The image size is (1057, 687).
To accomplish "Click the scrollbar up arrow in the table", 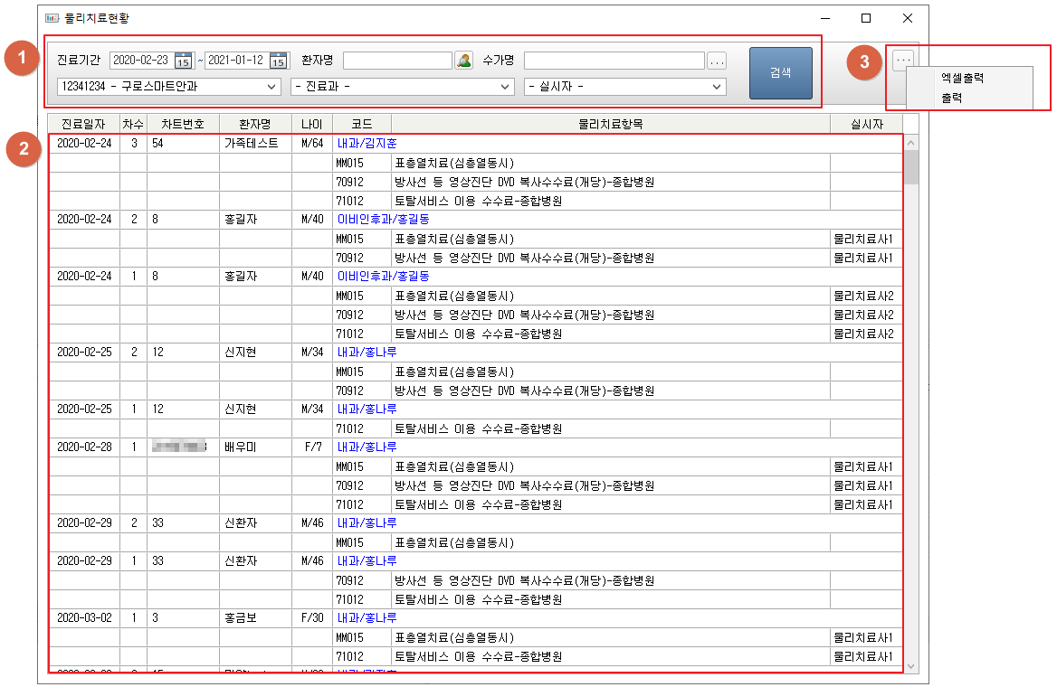I will click(x=910, y=142).
